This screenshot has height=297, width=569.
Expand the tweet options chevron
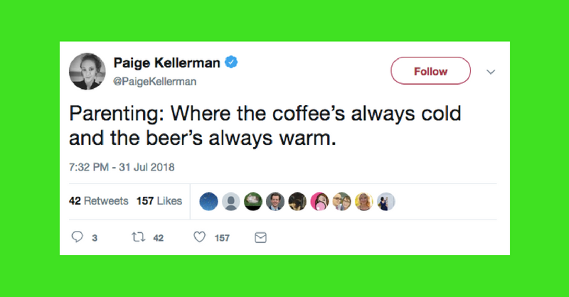tap(491, 72)
